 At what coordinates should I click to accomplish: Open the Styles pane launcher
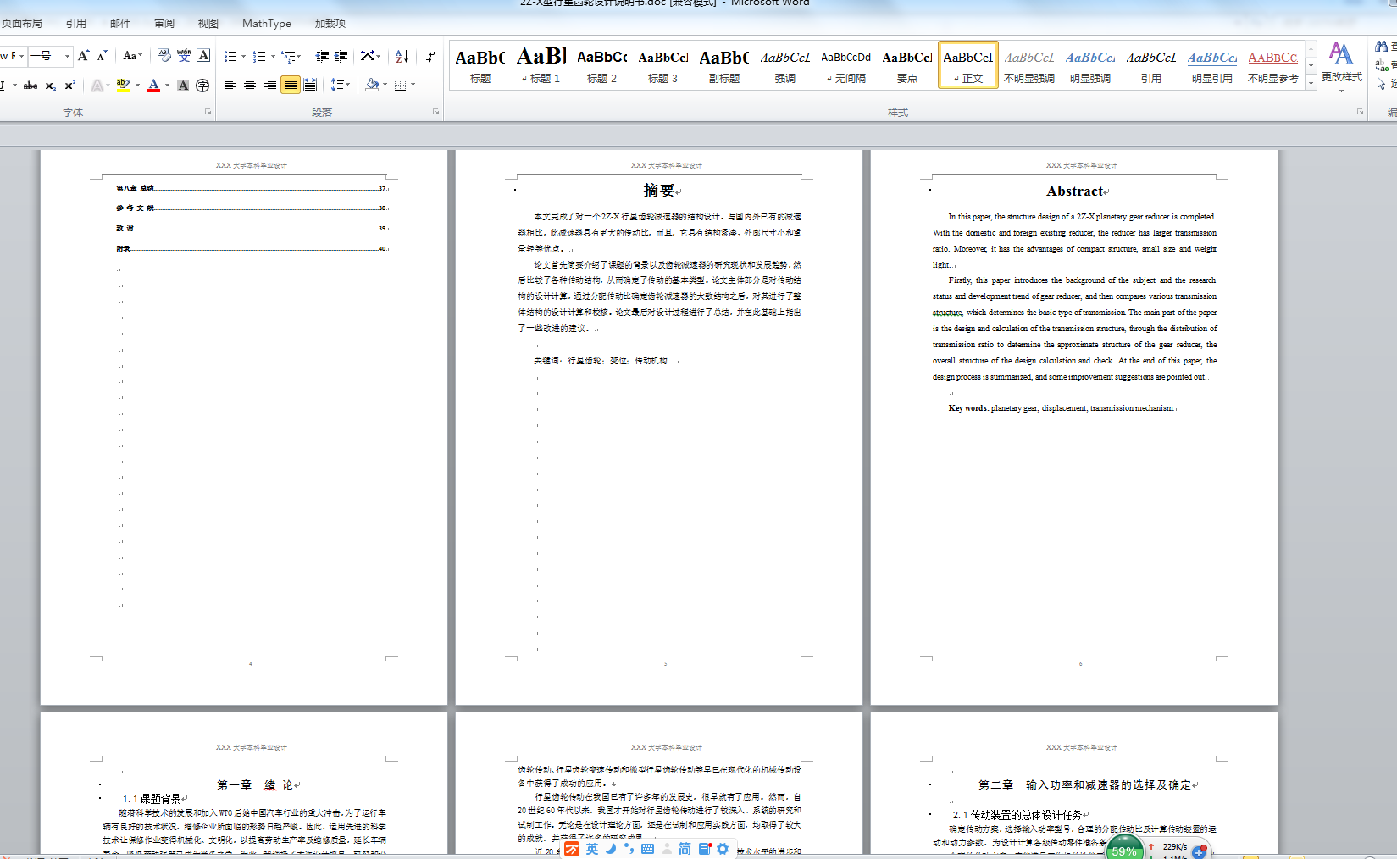pos(1360,112)
